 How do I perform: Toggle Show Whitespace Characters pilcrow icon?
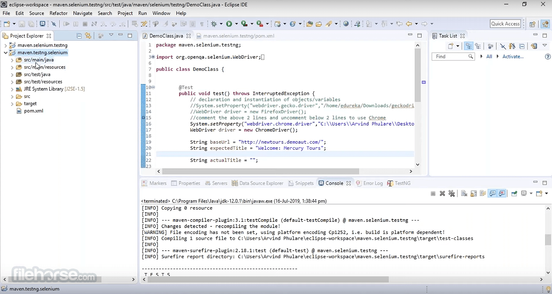point(202,24)
